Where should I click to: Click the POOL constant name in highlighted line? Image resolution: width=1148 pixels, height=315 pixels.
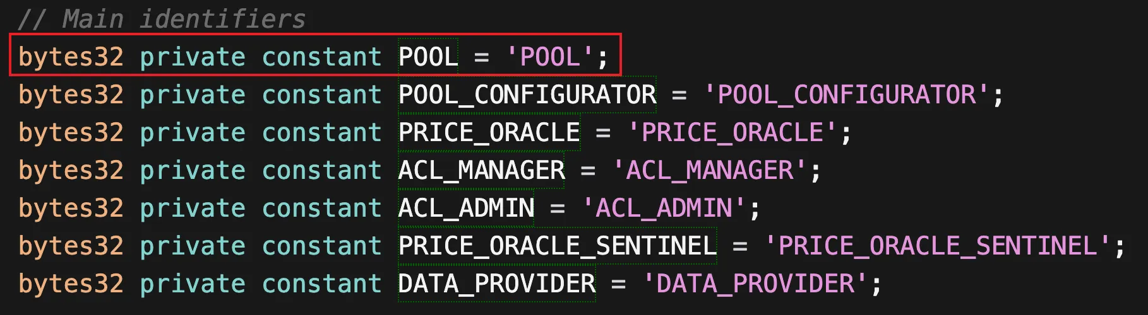click(428, 57)
